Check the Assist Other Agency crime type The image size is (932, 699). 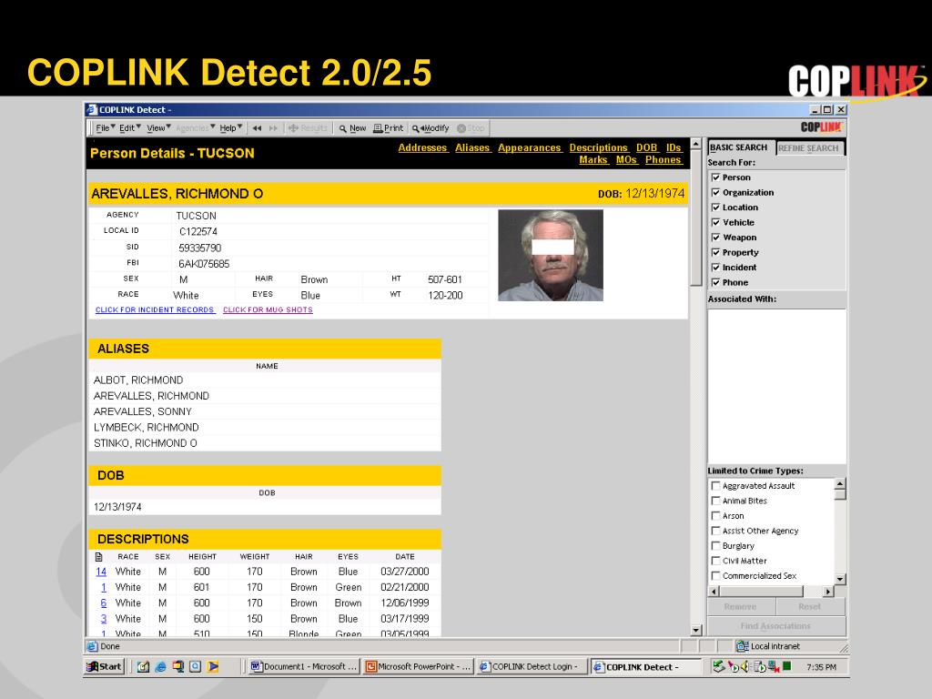715,531
